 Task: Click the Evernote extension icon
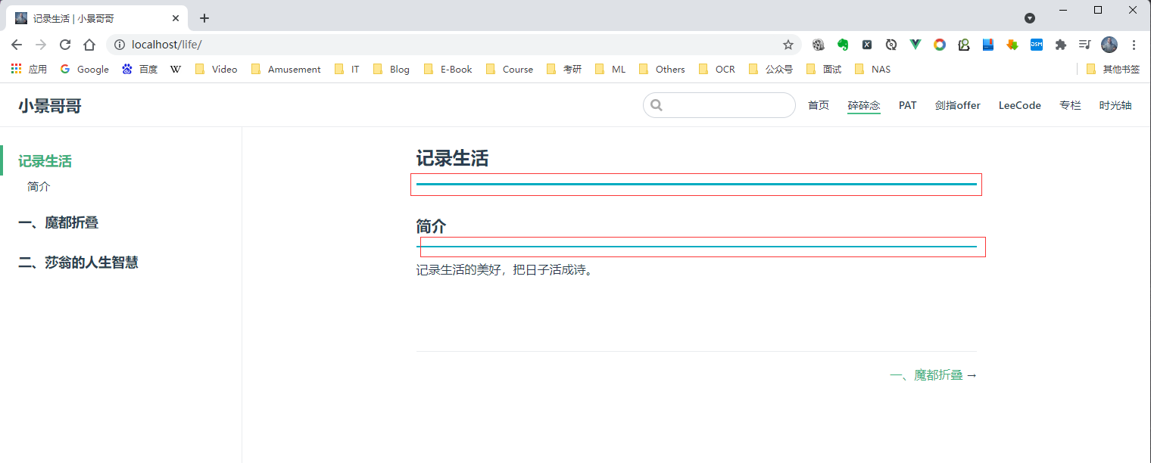(842, 45)
